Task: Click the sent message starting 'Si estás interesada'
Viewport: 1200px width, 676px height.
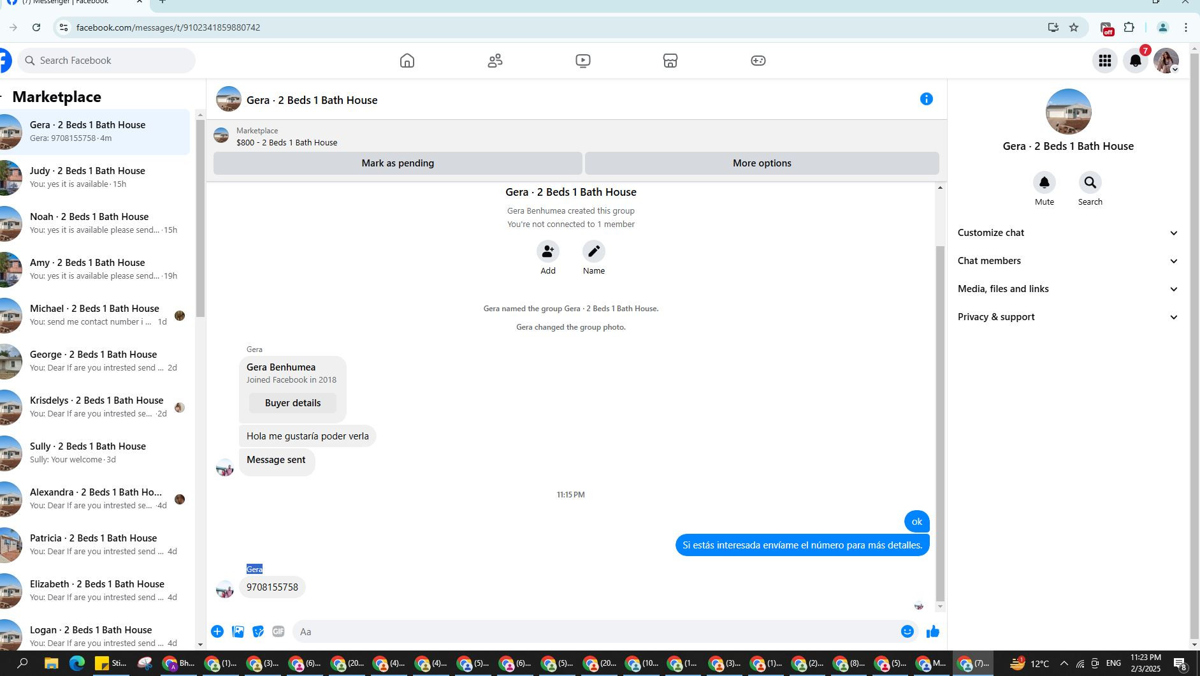Action: pyautogui.click(x=802, y=545)
